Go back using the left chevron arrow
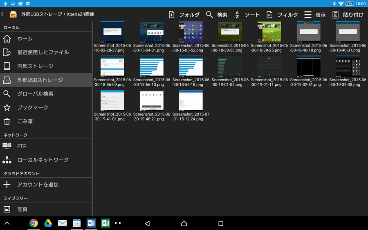 point(2,14)
